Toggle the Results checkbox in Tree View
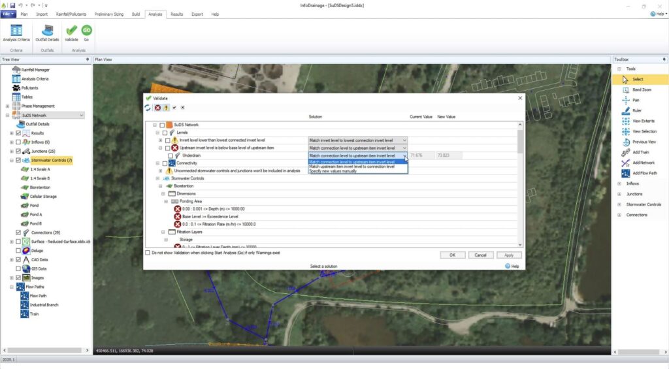This screenshot has width=669, height=369. [x=18, y=133]
